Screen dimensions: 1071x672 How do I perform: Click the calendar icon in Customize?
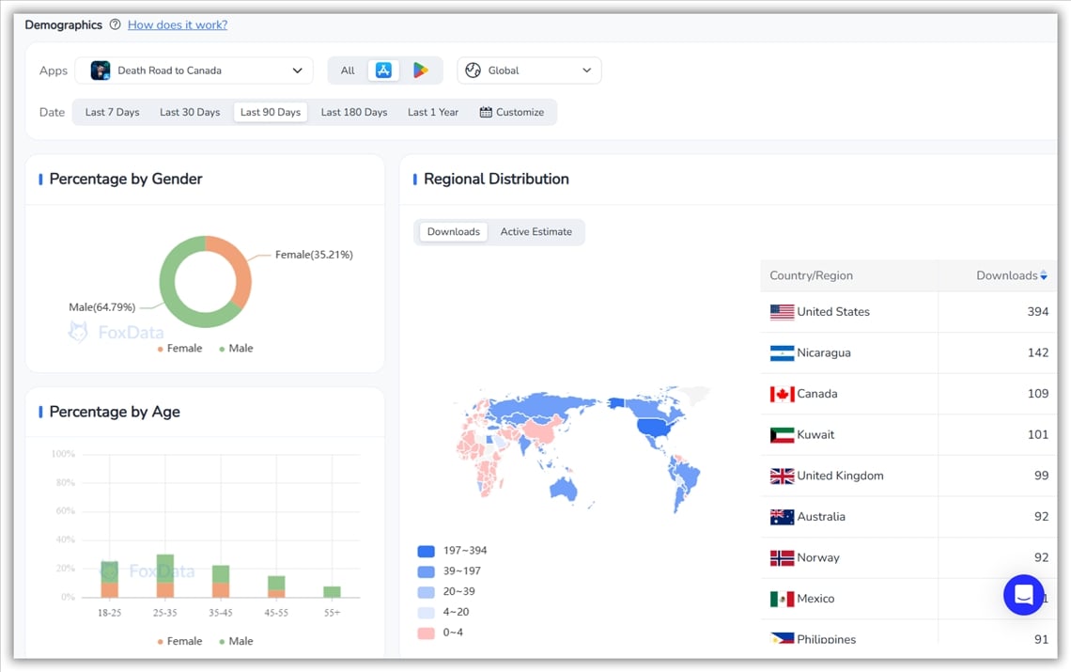coord(486,113)
